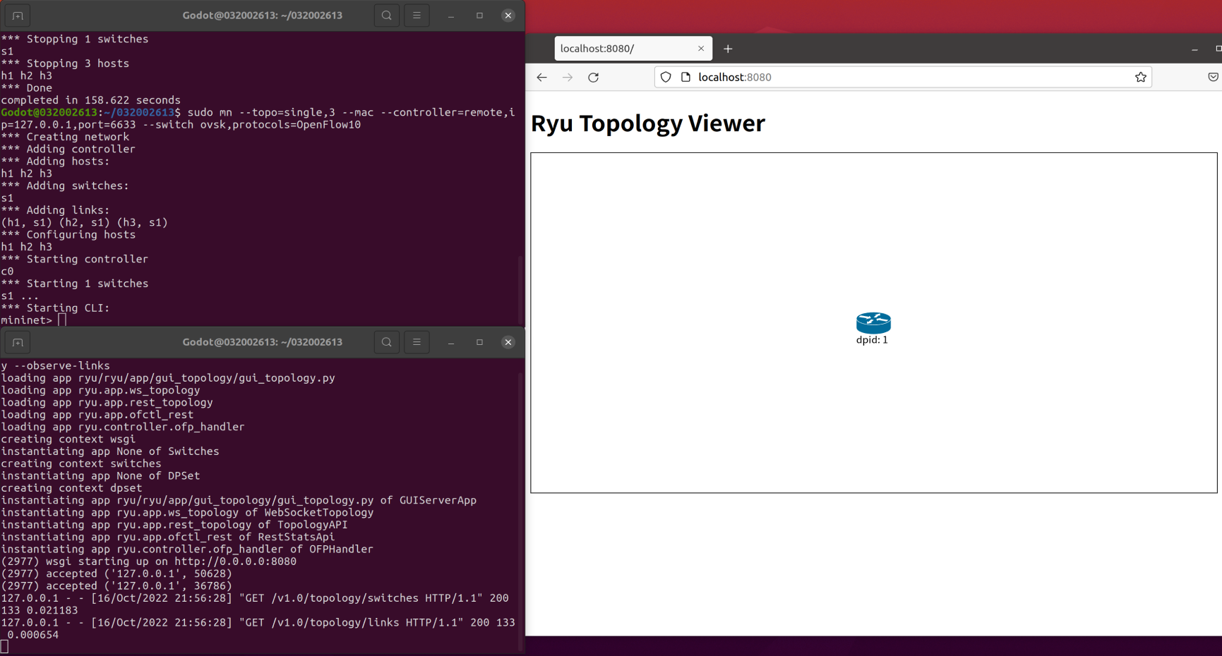The height and width of the screenshot is (656, 1222).
Task: Reload the Ryu Topology Viewer page
Action: coord(594,78)
